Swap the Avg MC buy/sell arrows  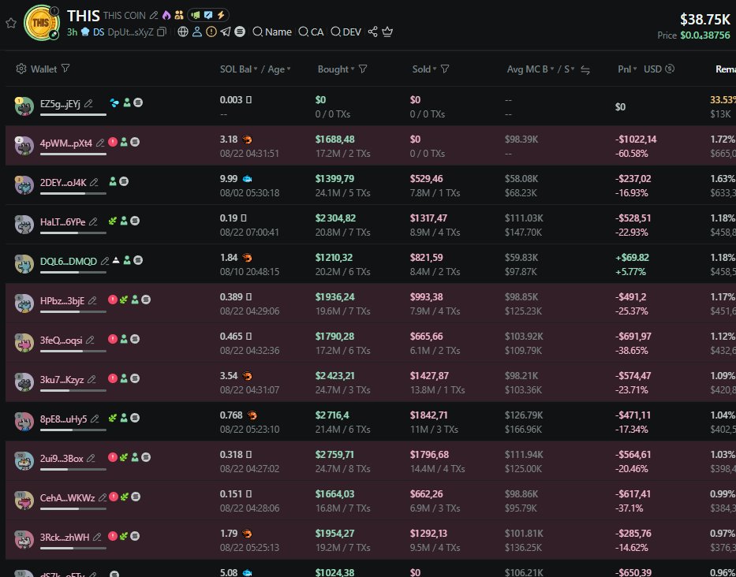(585, 70)
